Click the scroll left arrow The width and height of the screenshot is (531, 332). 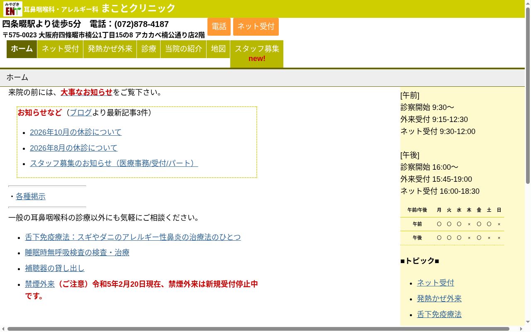tap(3, 329)
